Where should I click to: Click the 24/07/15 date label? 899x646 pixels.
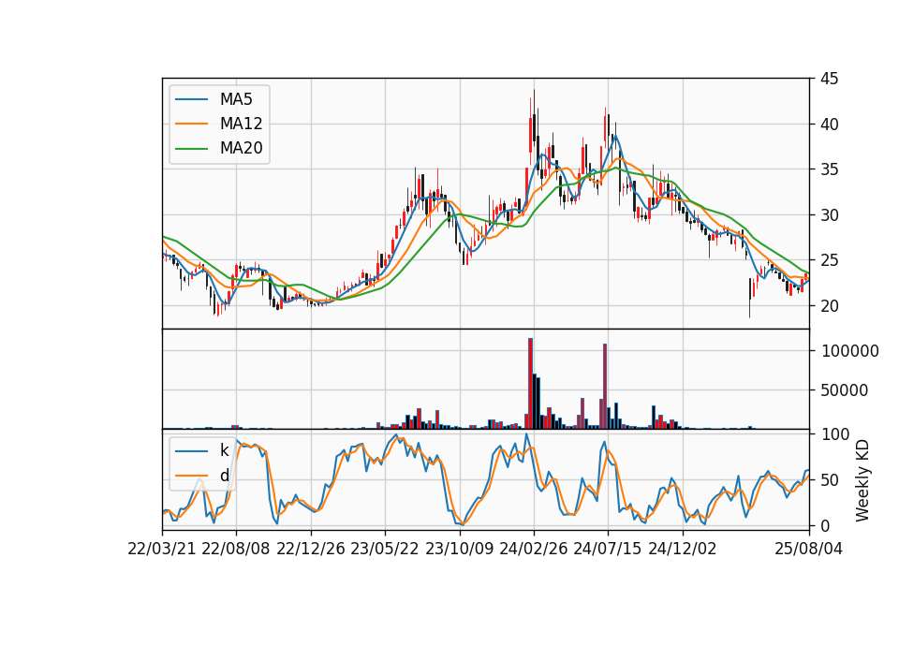[x=608, y=549]
